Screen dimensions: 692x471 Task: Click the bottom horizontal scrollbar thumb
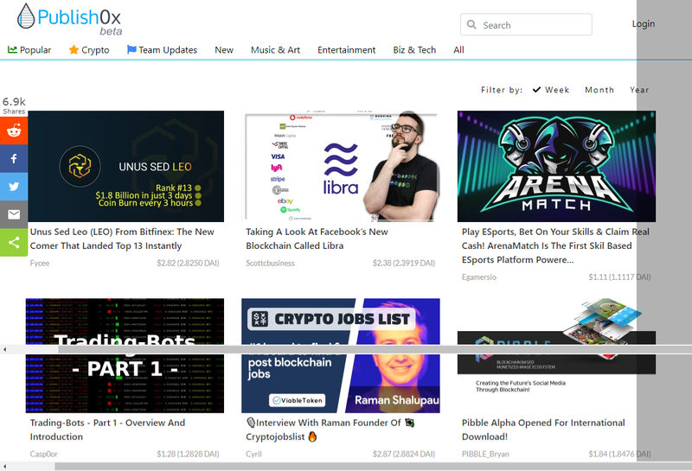point(374,467)
